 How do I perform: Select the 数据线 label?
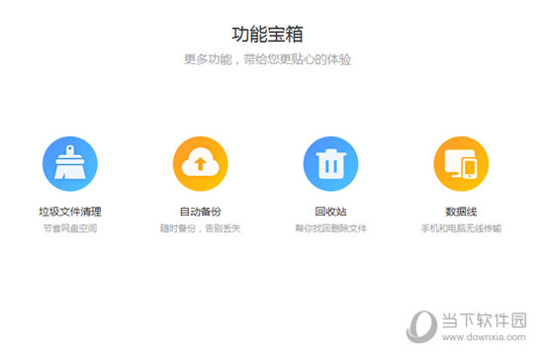coord(462,212)
